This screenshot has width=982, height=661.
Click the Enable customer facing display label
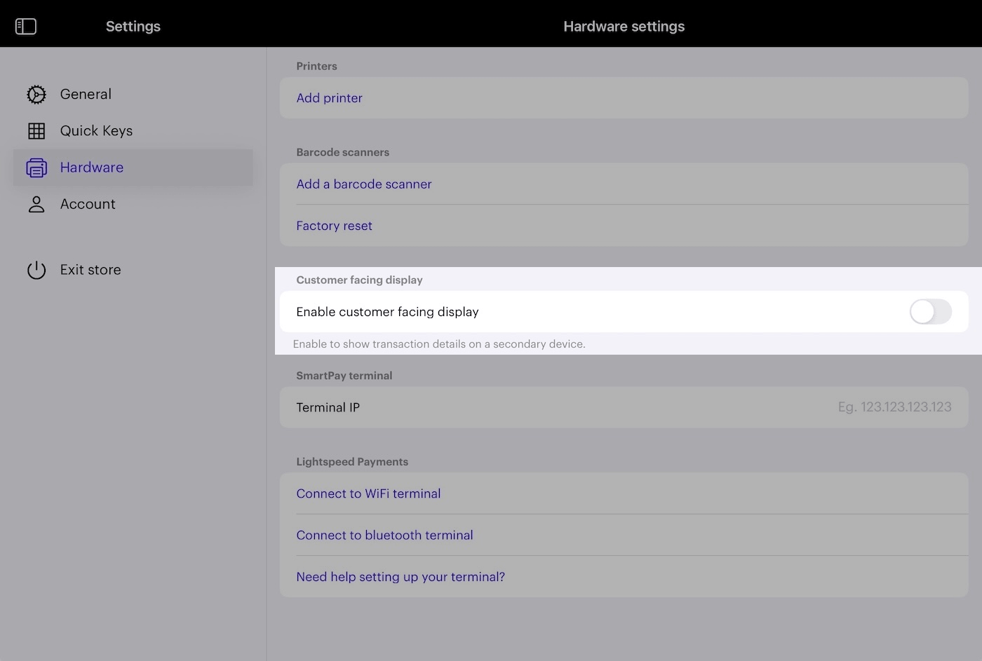[x=387, y=312]
